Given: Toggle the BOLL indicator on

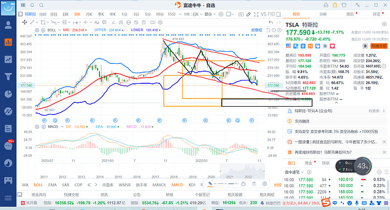Looking at the screenshot, I should (38, 185).
